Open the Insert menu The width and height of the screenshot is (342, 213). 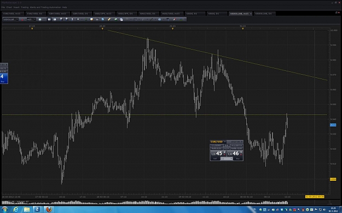[x=16, y=8]
